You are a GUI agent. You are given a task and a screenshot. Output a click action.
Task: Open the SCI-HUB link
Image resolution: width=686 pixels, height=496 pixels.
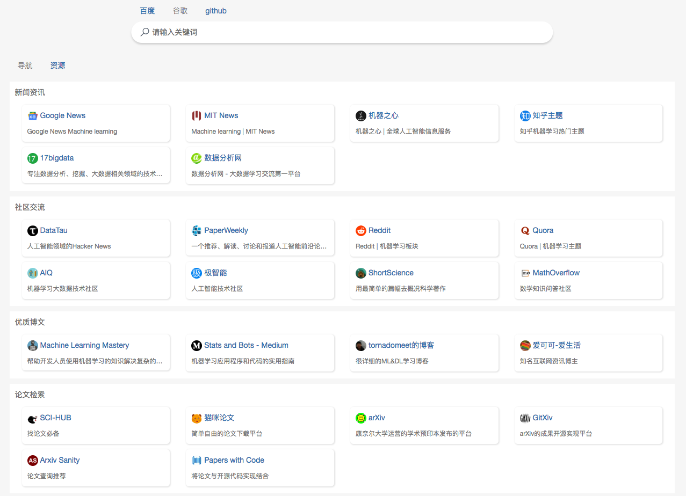56,418
